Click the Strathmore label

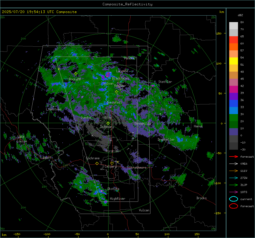(x=138, y=168)
